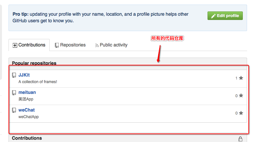Click the pencil icon in Edit profile
267x142 pixels.
213,16
